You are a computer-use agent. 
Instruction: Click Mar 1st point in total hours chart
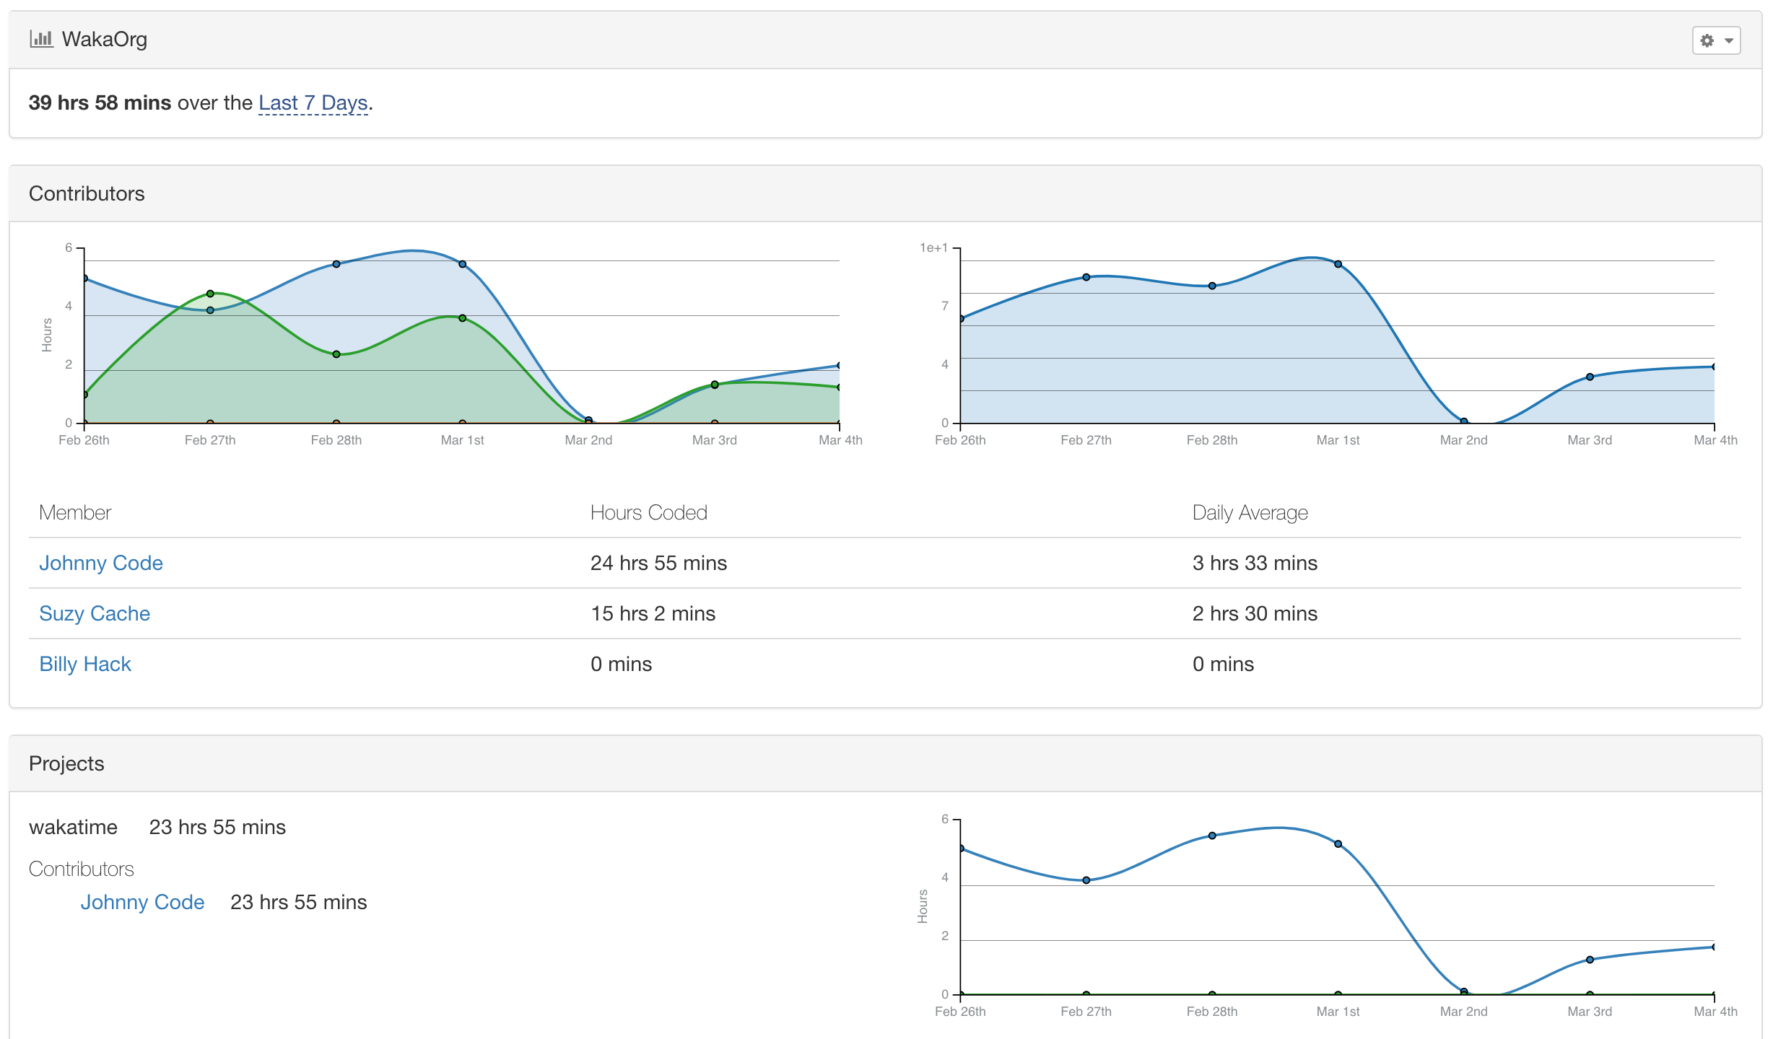(1338, 264)
